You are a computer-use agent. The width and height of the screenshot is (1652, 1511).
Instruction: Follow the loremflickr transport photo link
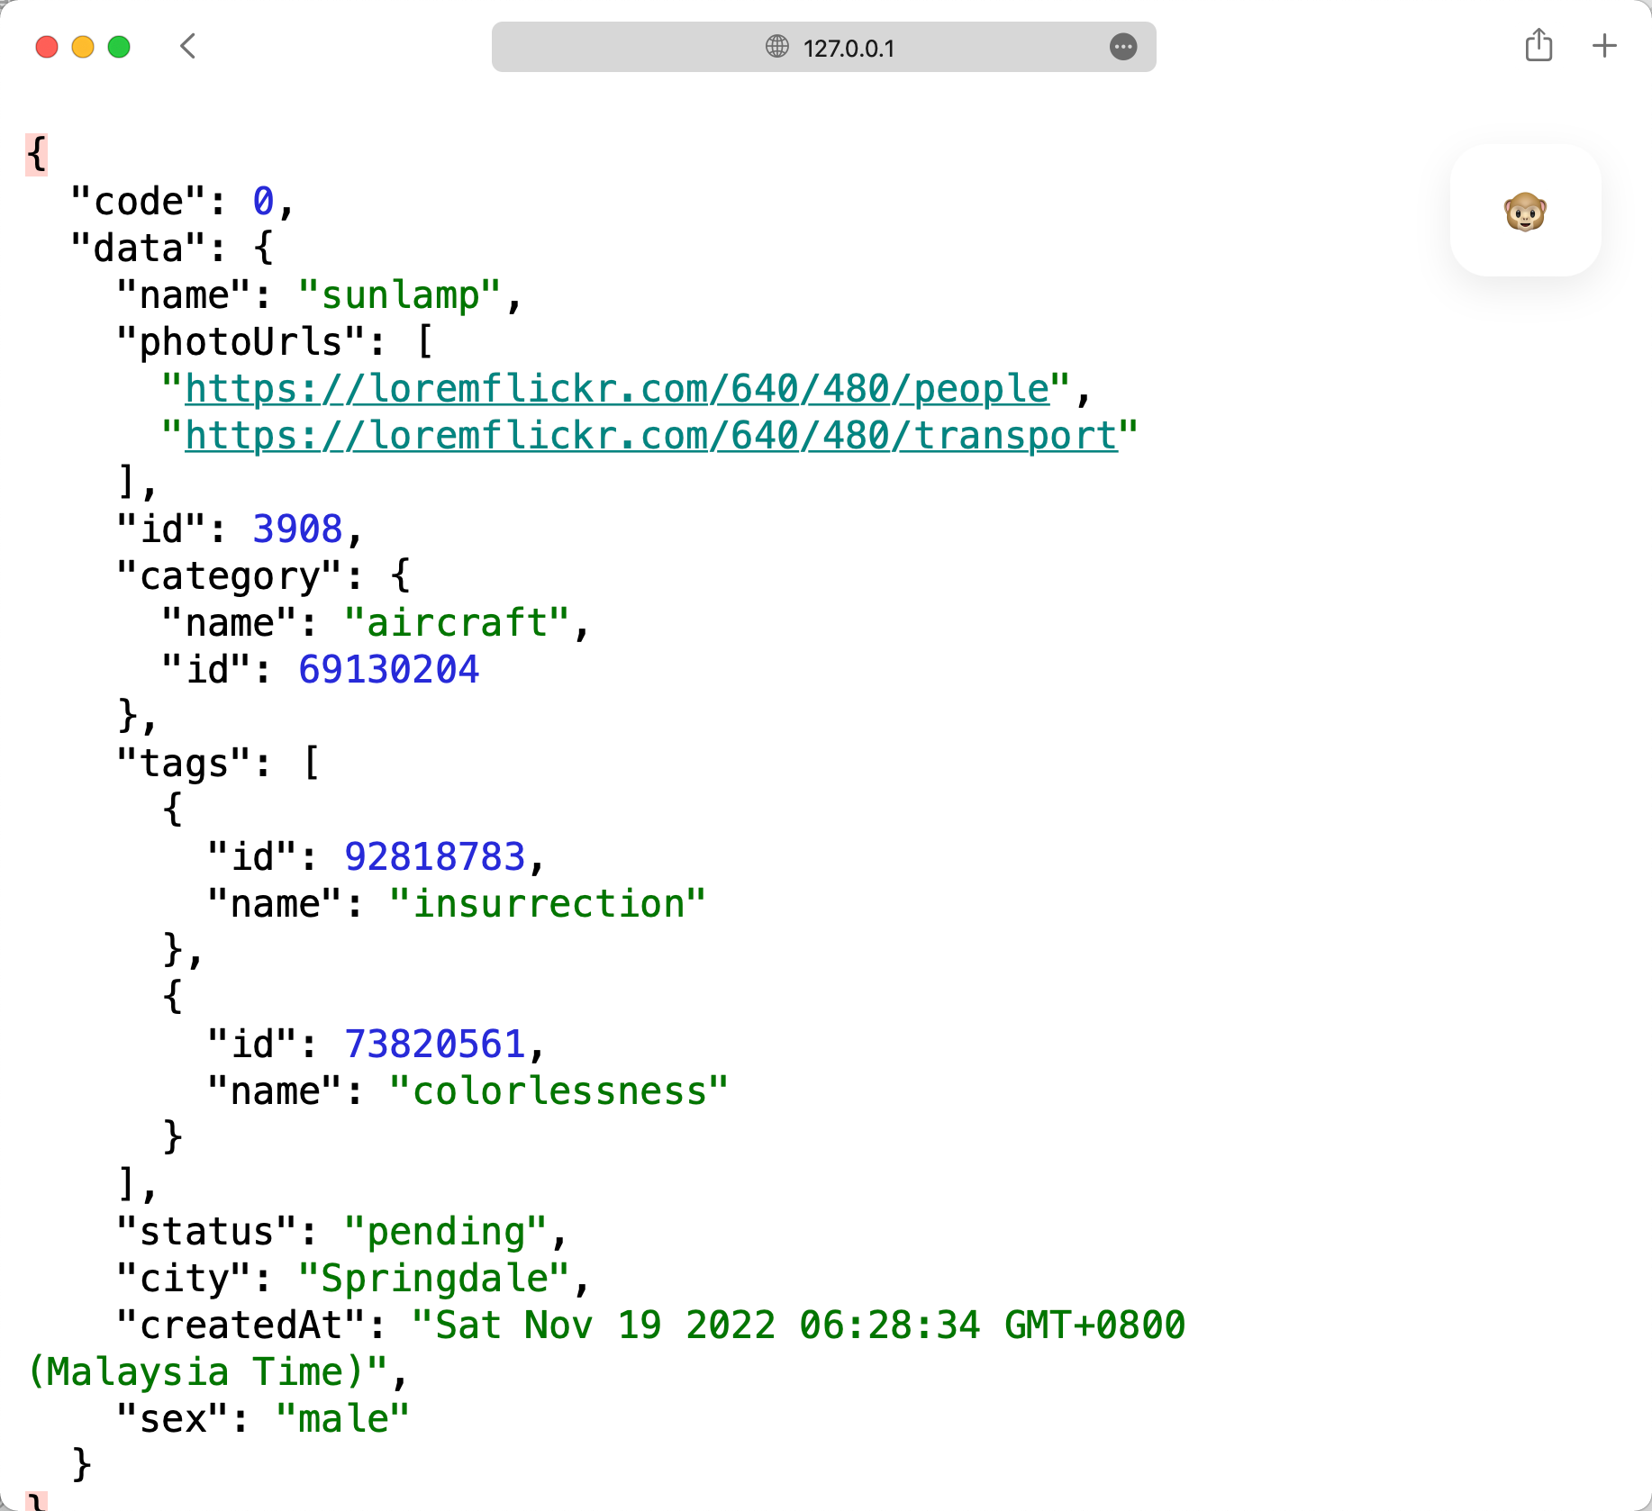650,436
